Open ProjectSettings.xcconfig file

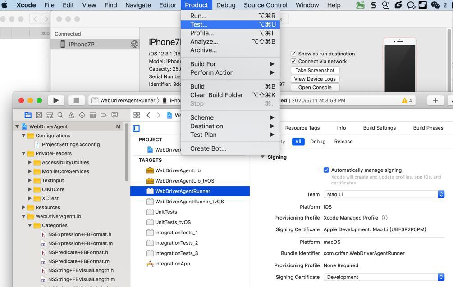[71, 144]
